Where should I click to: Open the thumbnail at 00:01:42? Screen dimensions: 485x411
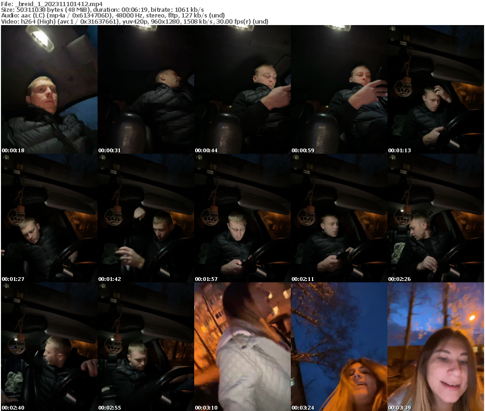coord(145,219)
